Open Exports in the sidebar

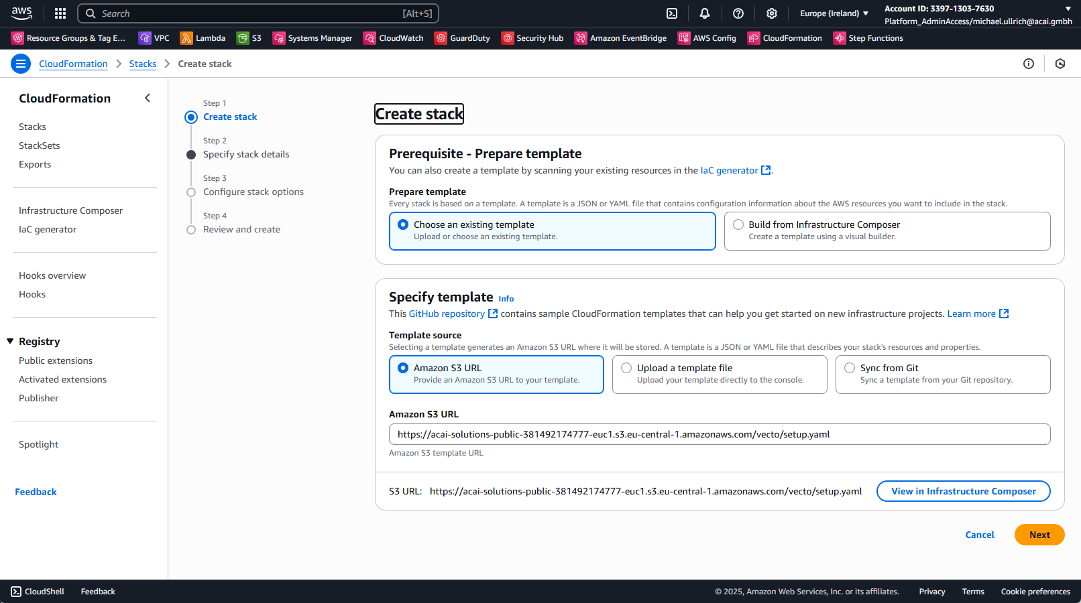point(35,164)
